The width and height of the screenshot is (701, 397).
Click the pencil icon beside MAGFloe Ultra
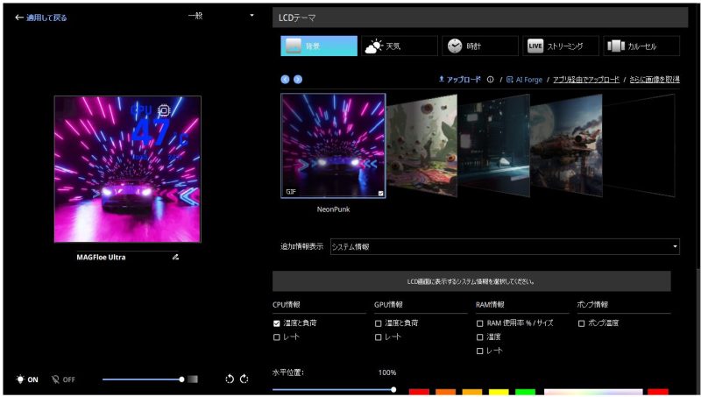175,258
